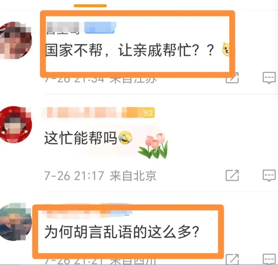Tap the doge emoji after 让亲戚帮忙

pyautogui.click(x=226, y=50)
